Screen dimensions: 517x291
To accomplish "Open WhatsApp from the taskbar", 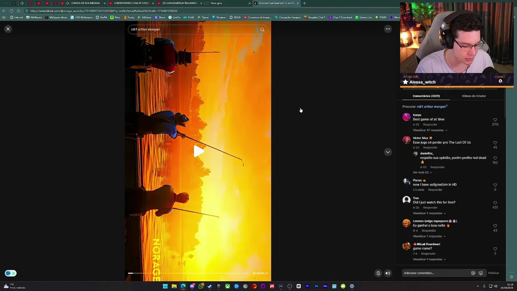I will point(201,286).
